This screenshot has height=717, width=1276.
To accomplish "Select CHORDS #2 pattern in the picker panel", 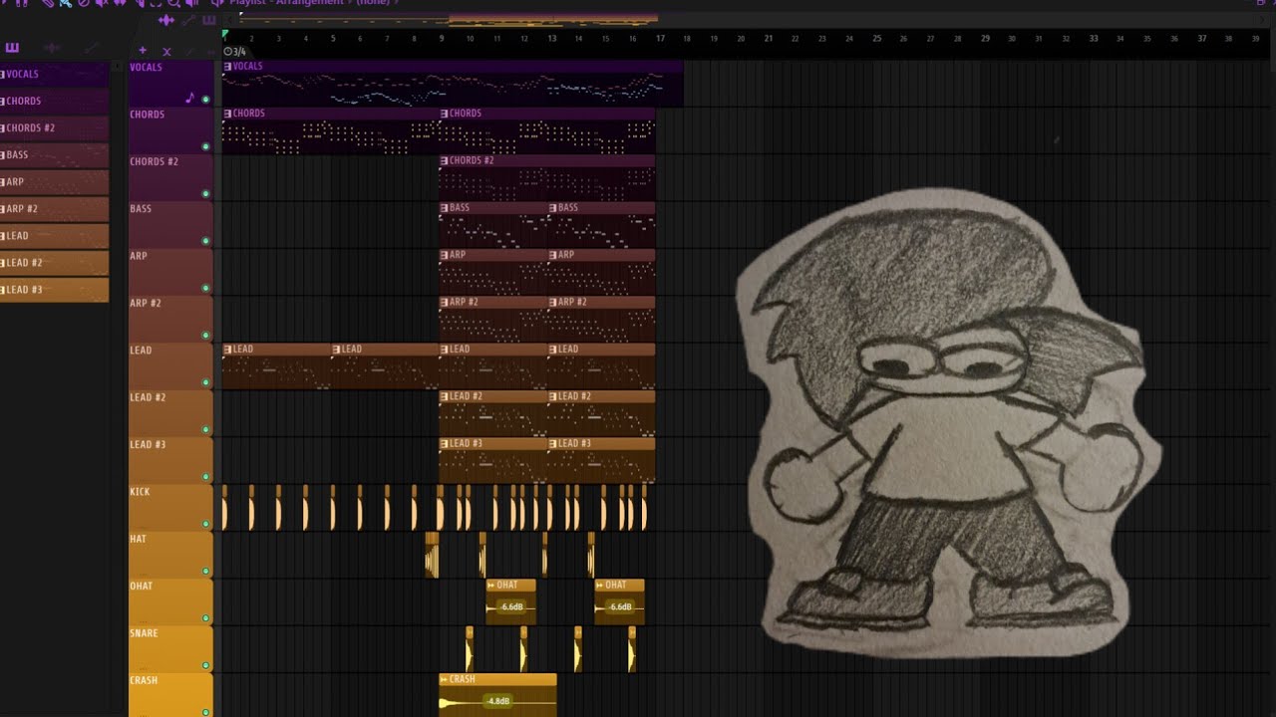I will pyautogui.click(x=54, y=127).
